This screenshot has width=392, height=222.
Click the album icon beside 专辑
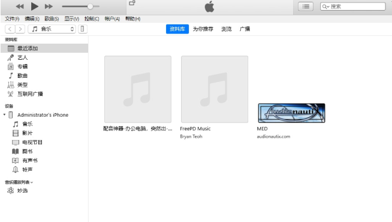[x=11, y=66]
